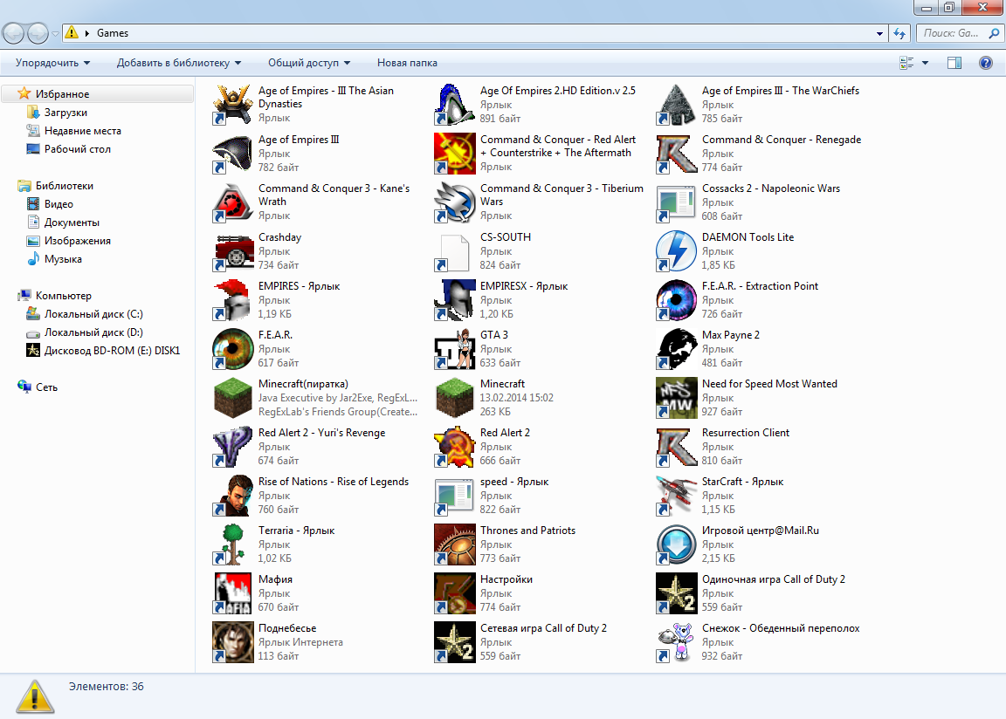
Task: Click the Новая папка button
Action: [407, 63]
